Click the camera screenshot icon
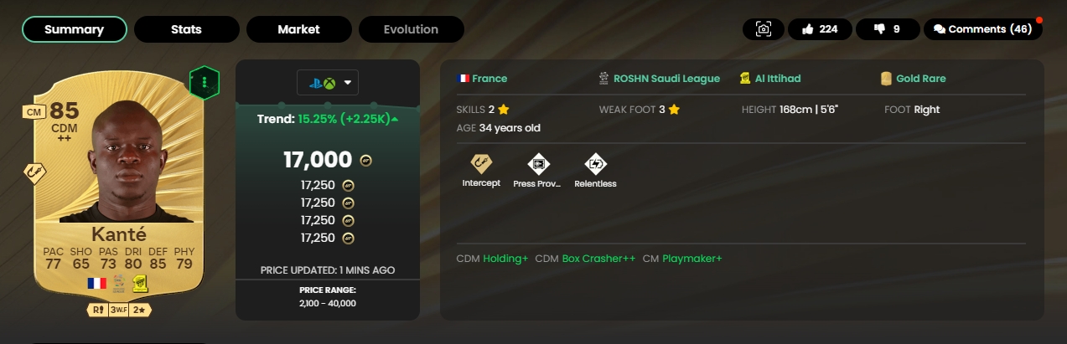 click(764, 29)
